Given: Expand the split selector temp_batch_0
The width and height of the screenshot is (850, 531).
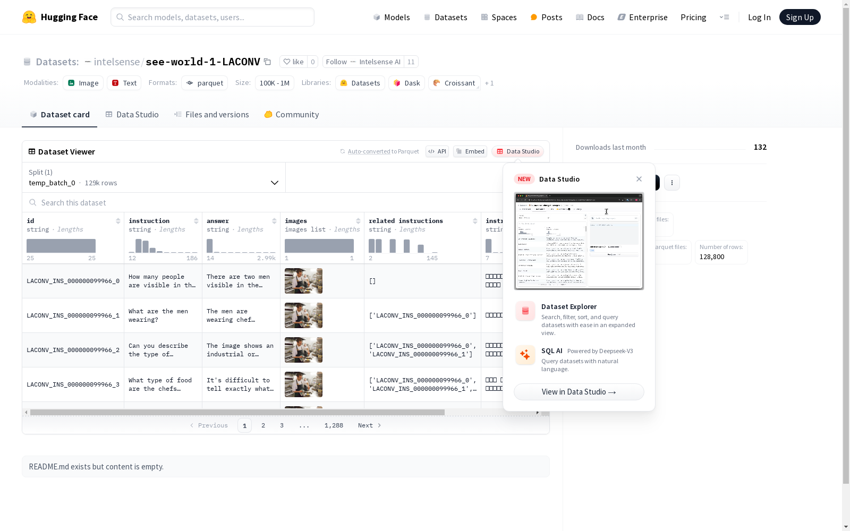Looking at the screenshot, I should click(154, 177).
